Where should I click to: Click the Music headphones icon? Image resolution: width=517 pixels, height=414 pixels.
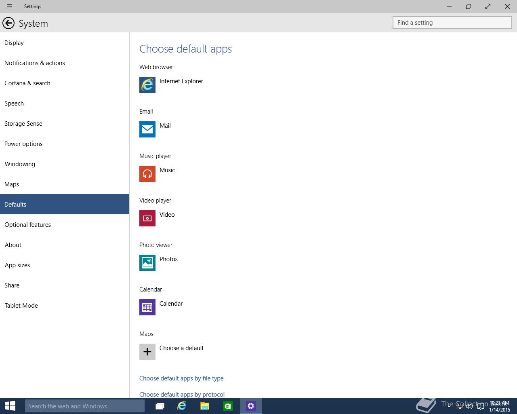tap(147, 174)
